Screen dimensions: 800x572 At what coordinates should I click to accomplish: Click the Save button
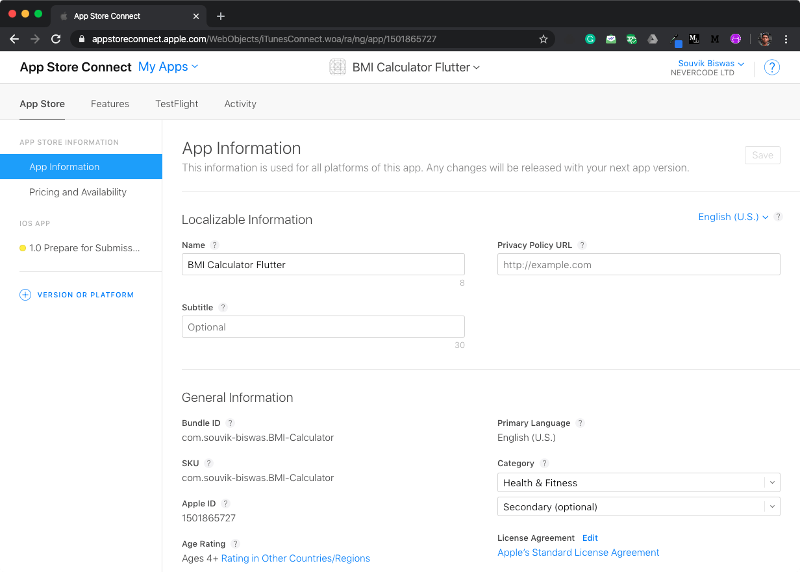pyautogui.click(x=762, y=155)
